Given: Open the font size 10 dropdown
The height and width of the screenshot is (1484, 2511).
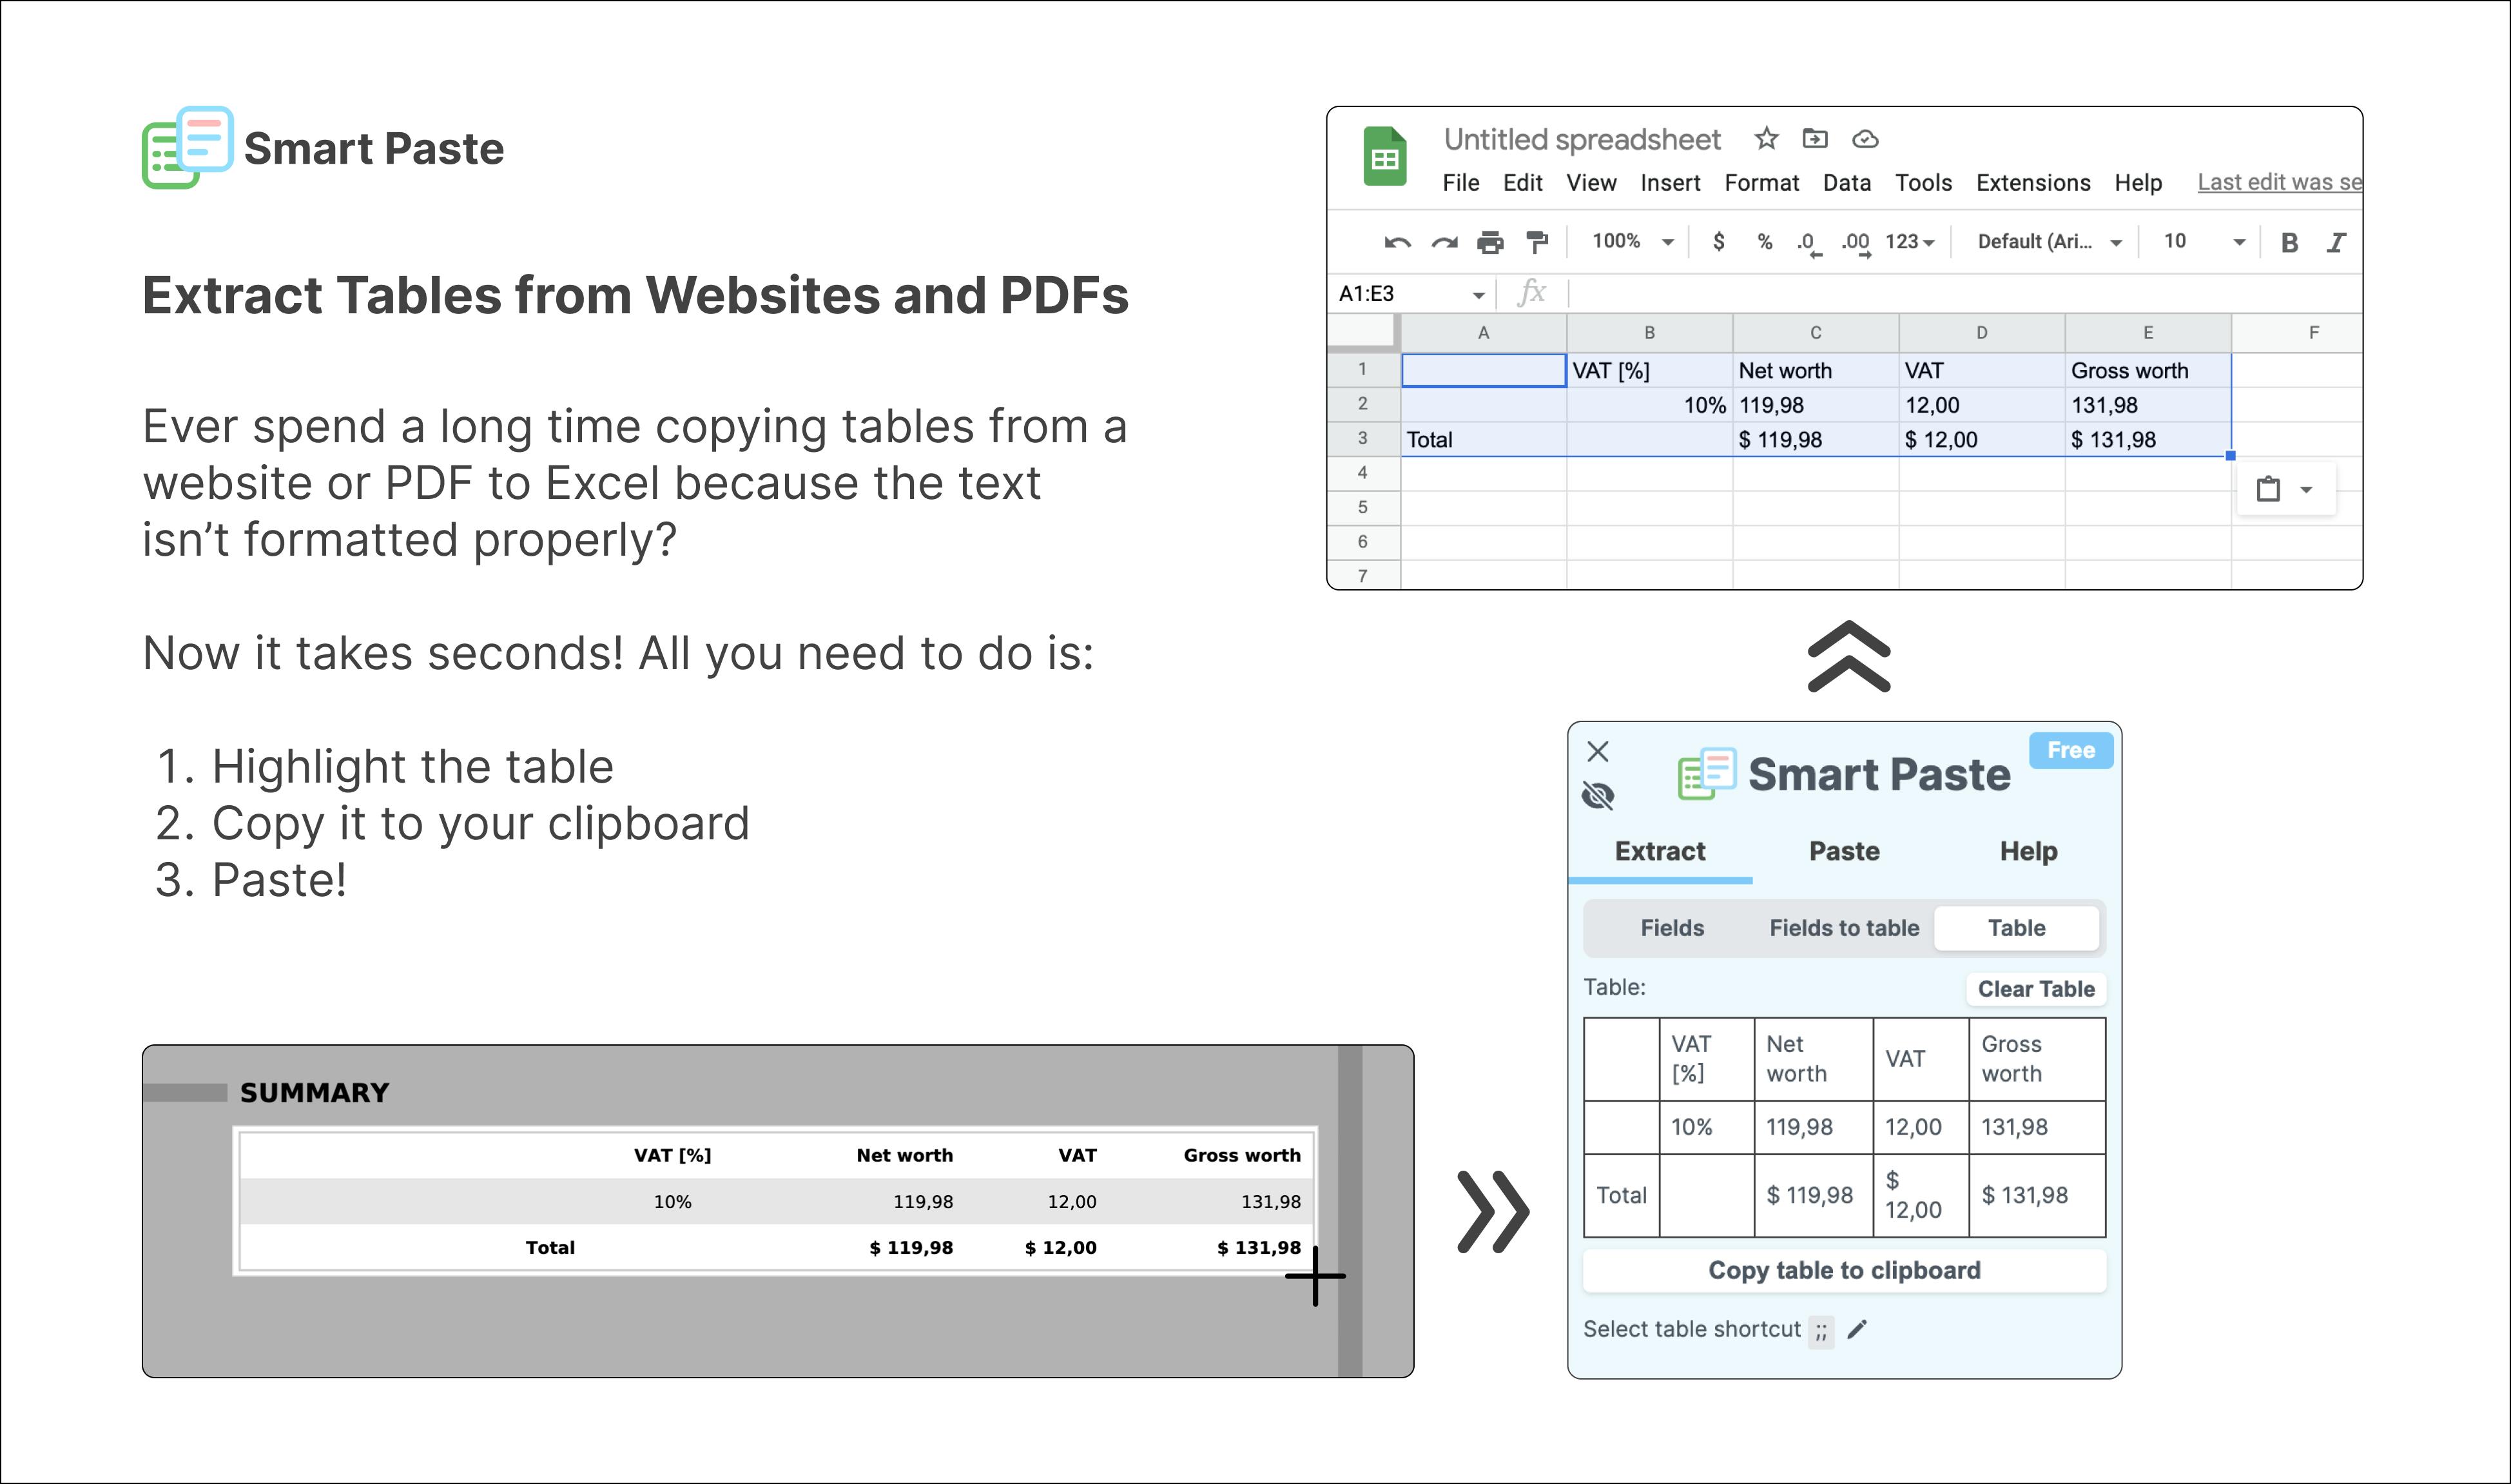Looking at the screenshot, I should 2204,241.
